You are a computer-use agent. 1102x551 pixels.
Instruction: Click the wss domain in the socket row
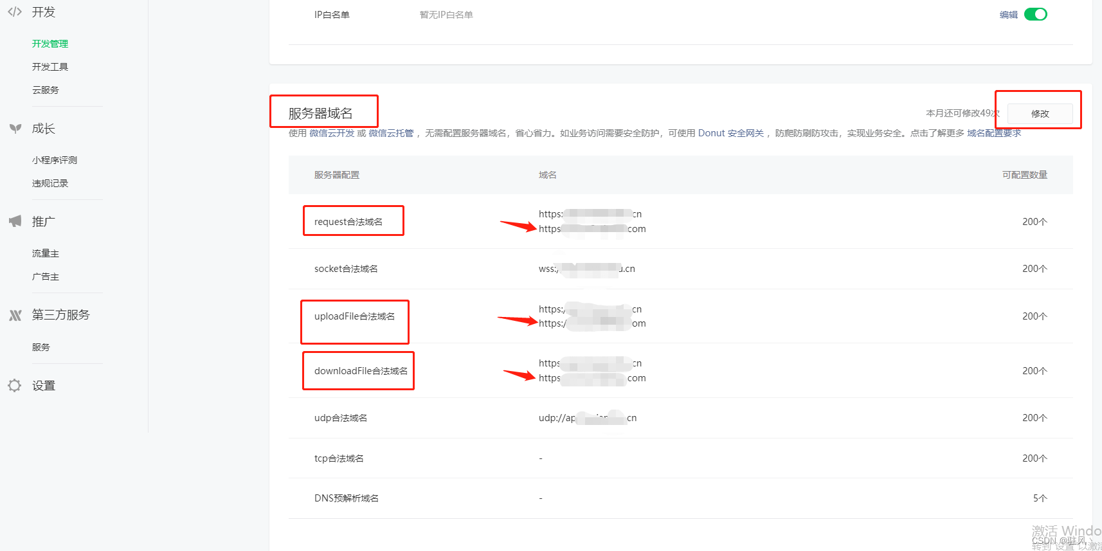coord(587,269)
